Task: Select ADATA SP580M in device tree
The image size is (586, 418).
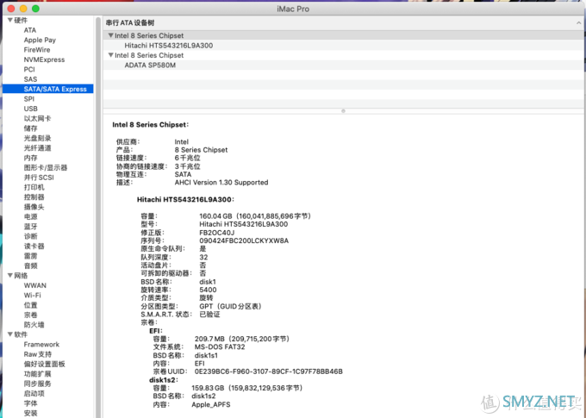Action: coord(150,65)
